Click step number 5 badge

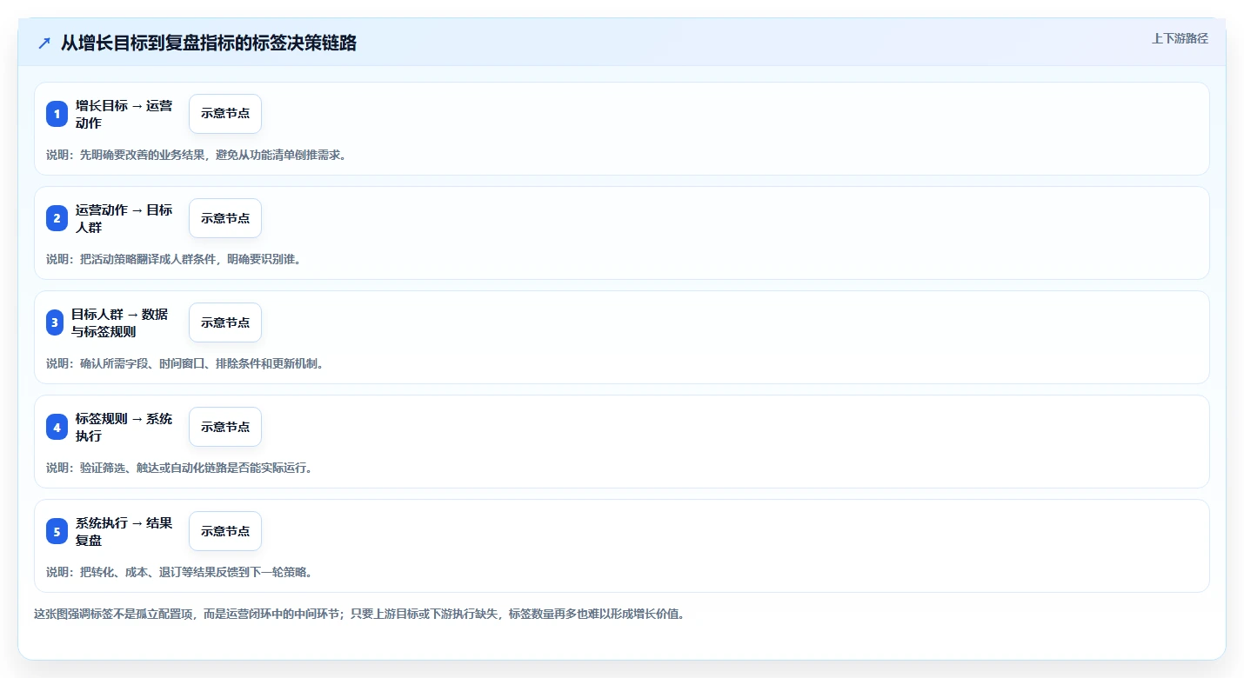click(57, 531)
